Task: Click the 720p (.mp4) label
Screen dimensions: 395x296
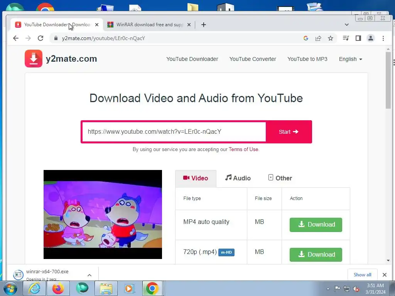Action: 200,252
